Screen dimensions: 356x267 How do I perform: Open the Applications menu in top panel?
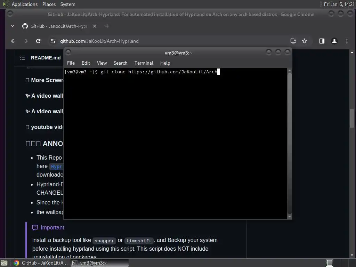(x=25, y=4)
